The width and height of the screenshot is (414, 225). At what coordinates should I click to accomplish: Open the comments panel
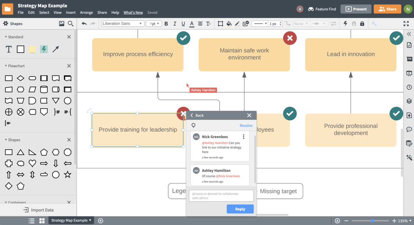[409, 129]
